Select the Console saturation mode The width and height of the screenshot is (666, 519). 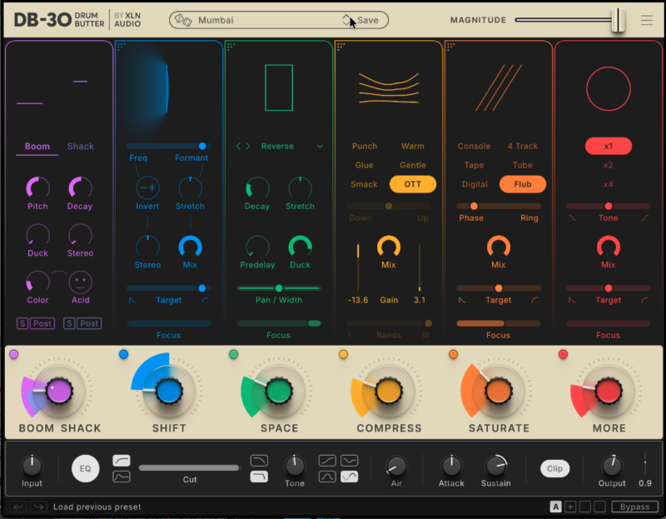click(474, 147)
